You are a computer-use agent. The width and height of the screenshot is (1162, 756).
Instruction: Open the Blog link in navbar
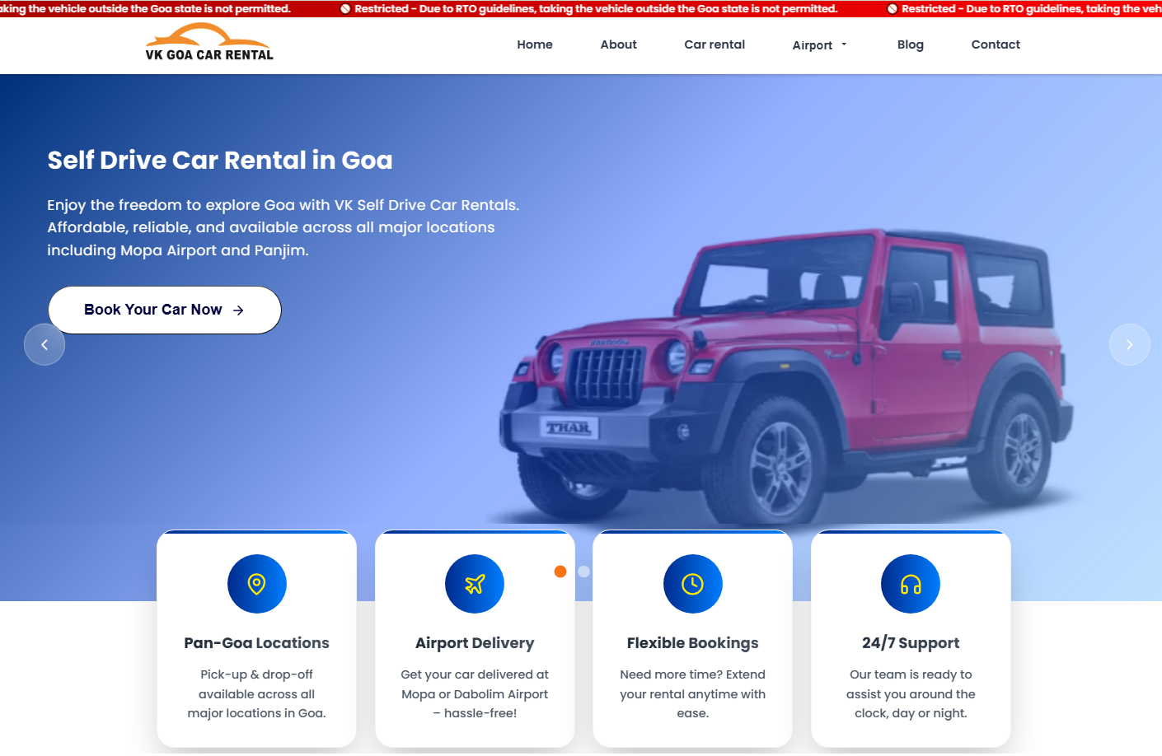click(x=910, y=44)
